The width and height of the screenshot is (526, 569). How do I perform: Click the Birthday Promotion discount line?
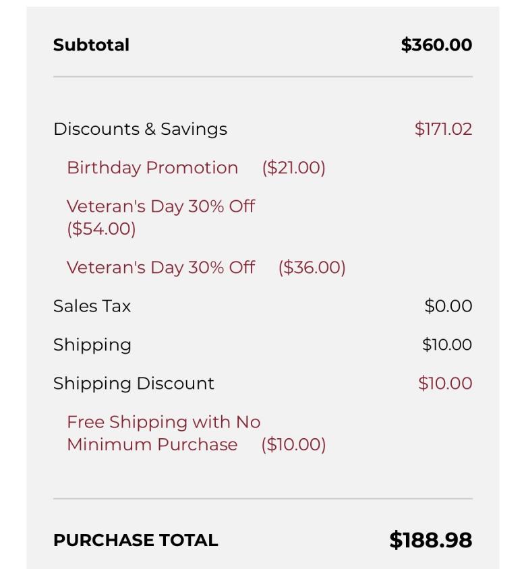tap(152, 168)
